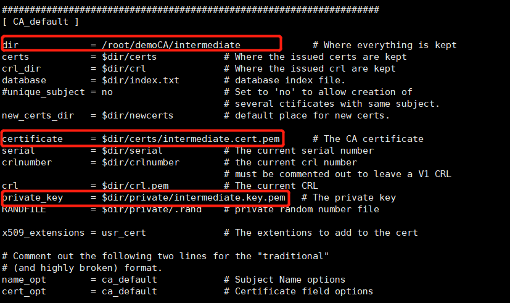
Task: Click "The CA certificate" comment
Action: tap(373, 139)
